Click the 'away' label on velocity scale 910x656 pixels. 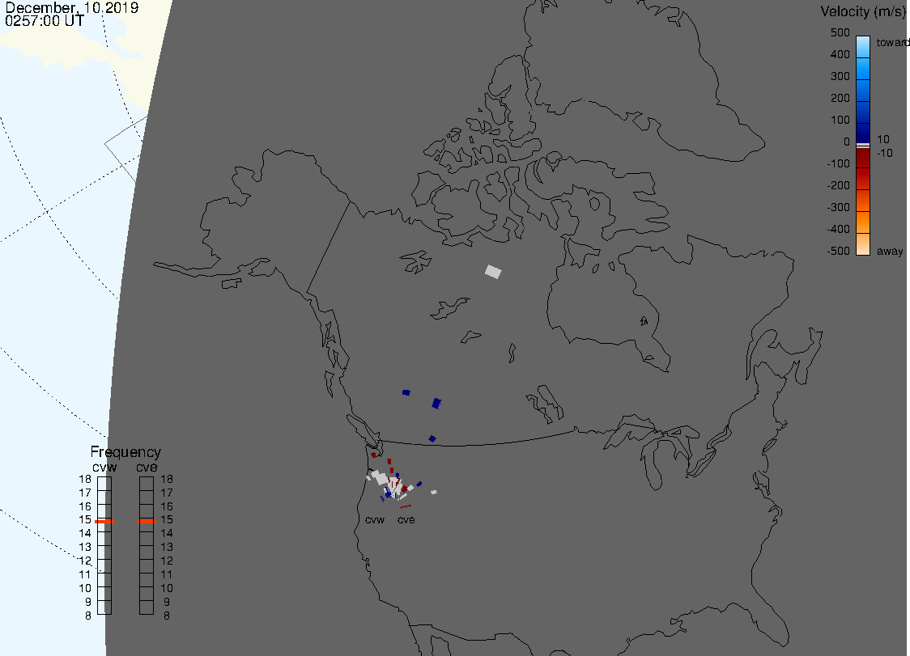pyautogui.click(x=890, y=251)
